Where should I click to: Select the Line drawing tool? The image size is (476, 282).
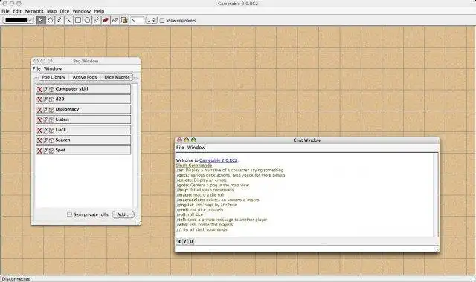pyautogui.click(x=68, y=20)
